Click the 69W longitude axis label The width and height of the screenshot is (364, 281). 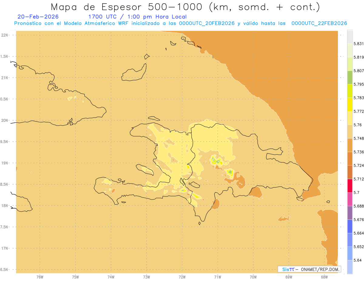289,277
